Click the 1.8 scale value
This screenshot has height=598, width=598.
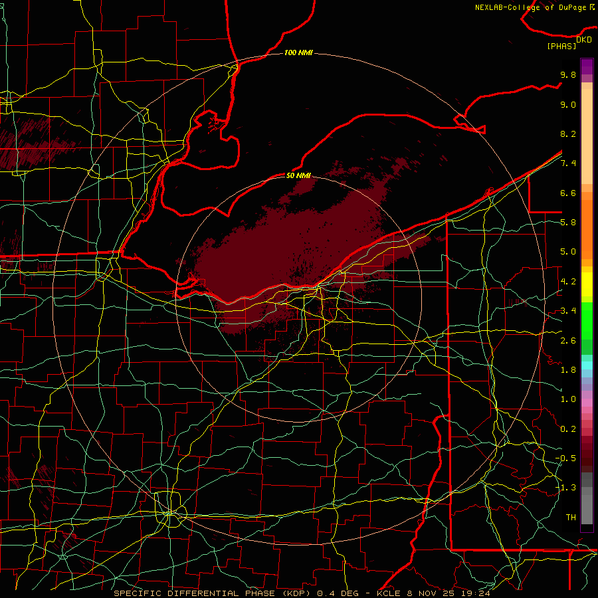pyautogui.click(x=568, y=370)
